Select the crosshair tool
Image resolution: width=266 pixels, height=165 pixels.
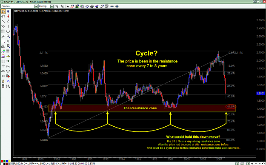3,66
